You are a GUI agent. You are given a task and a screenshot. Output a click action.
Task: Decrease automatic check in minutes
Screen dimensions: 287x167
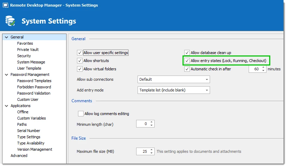click(263, 71)
